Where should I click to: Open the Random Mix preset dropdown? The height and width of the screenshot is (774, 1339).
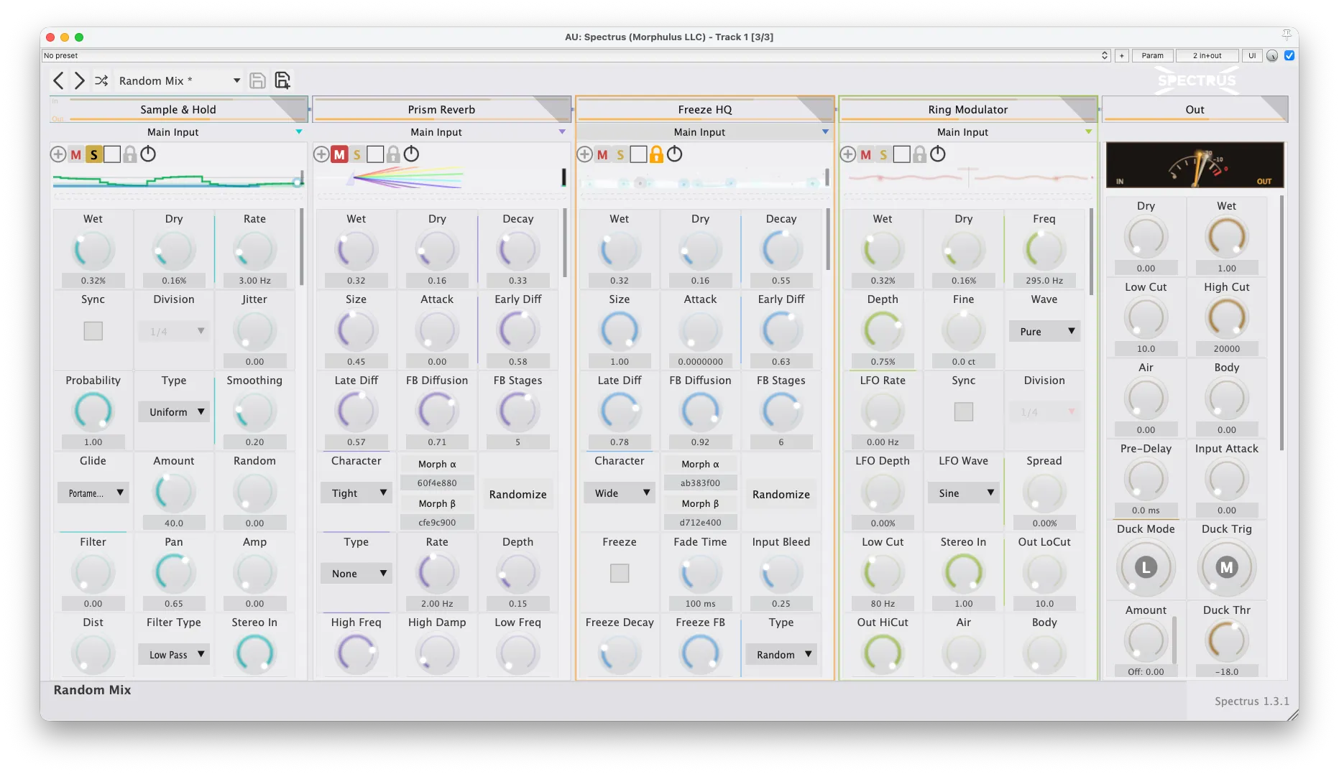(x=180, y=80)
